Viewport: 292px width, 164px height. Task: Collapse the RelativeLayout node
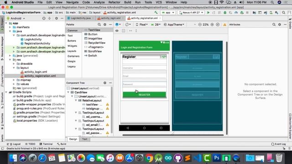76,101
